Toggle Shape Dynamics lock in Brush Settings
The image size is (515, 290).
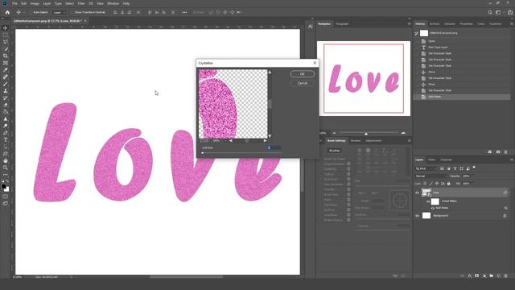coord(348,164)
